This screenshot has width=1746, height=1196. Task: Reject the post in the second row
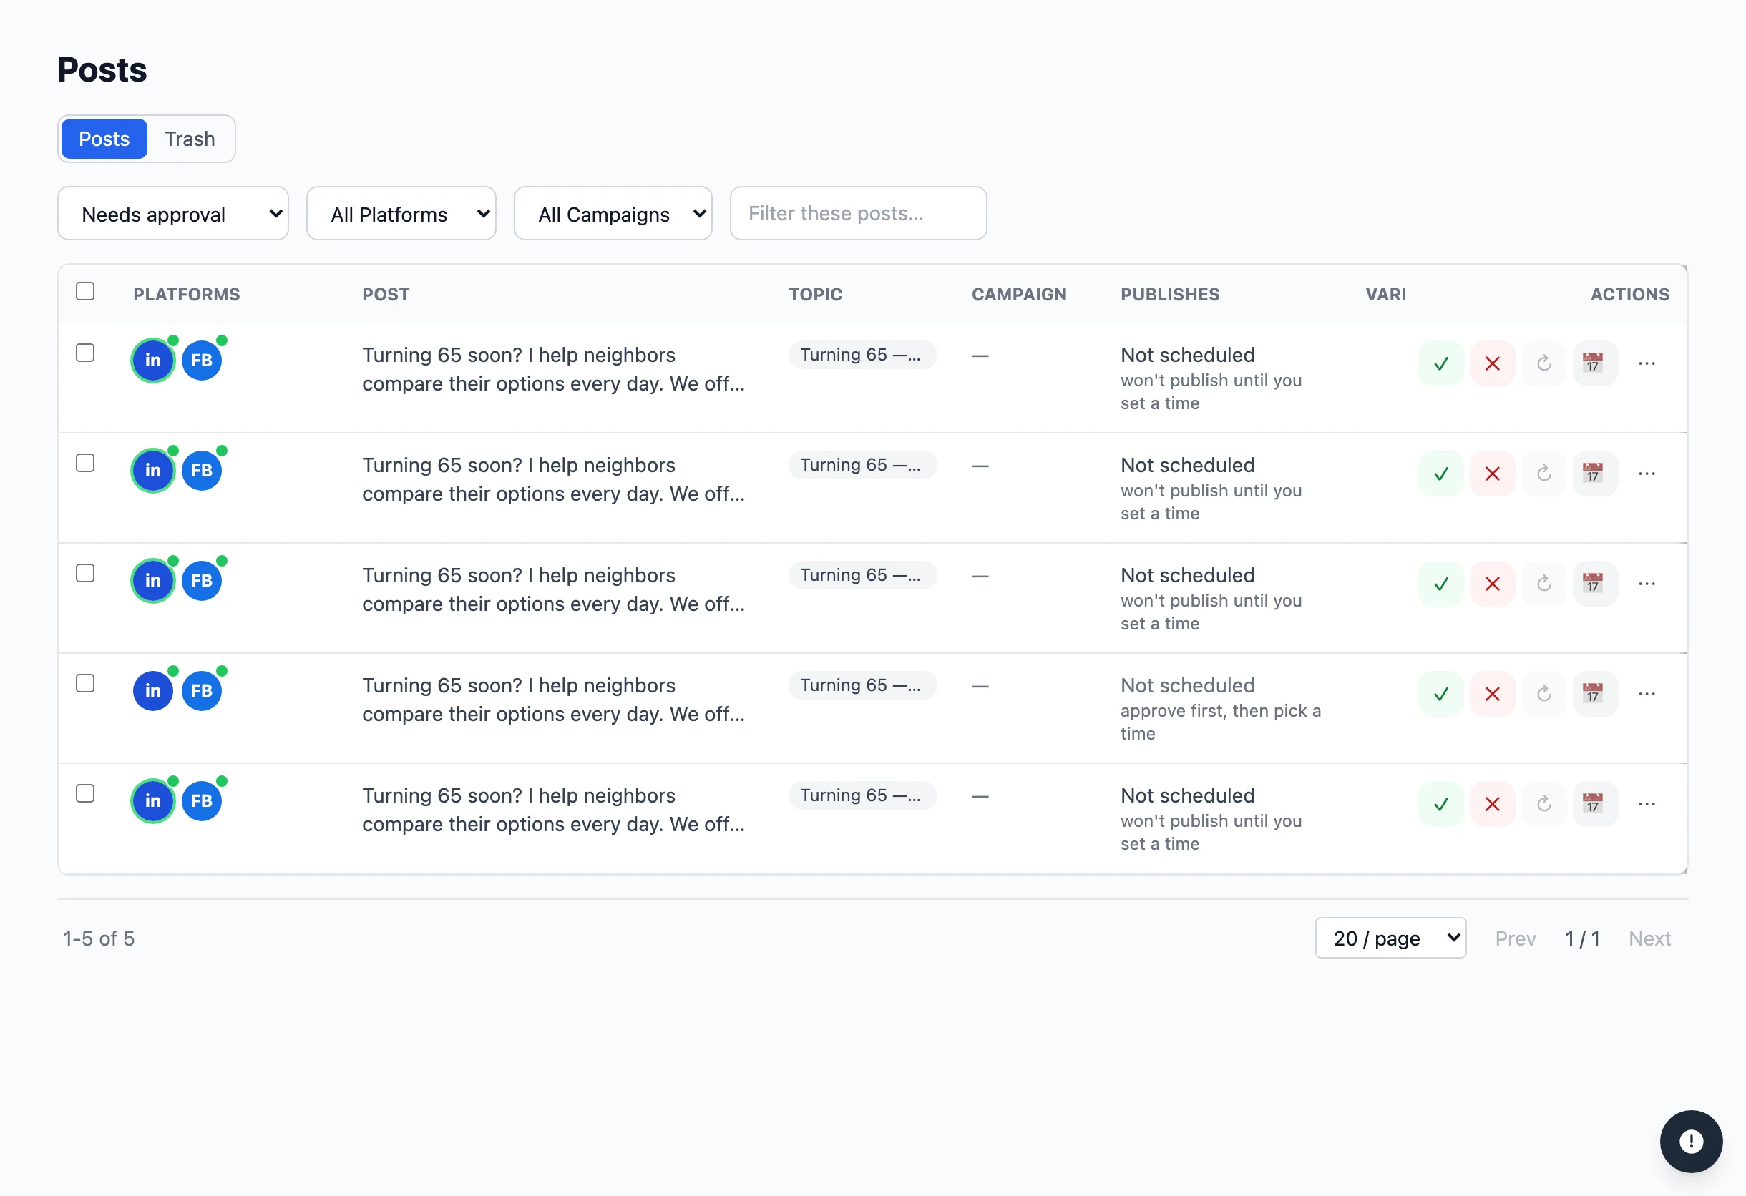pos(1492,474)
